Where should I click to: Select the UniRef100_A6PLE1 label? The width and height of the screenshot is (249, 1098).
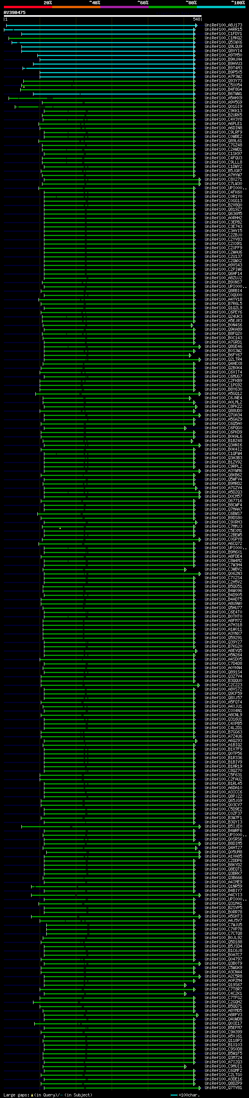click(x=223, y=123)
